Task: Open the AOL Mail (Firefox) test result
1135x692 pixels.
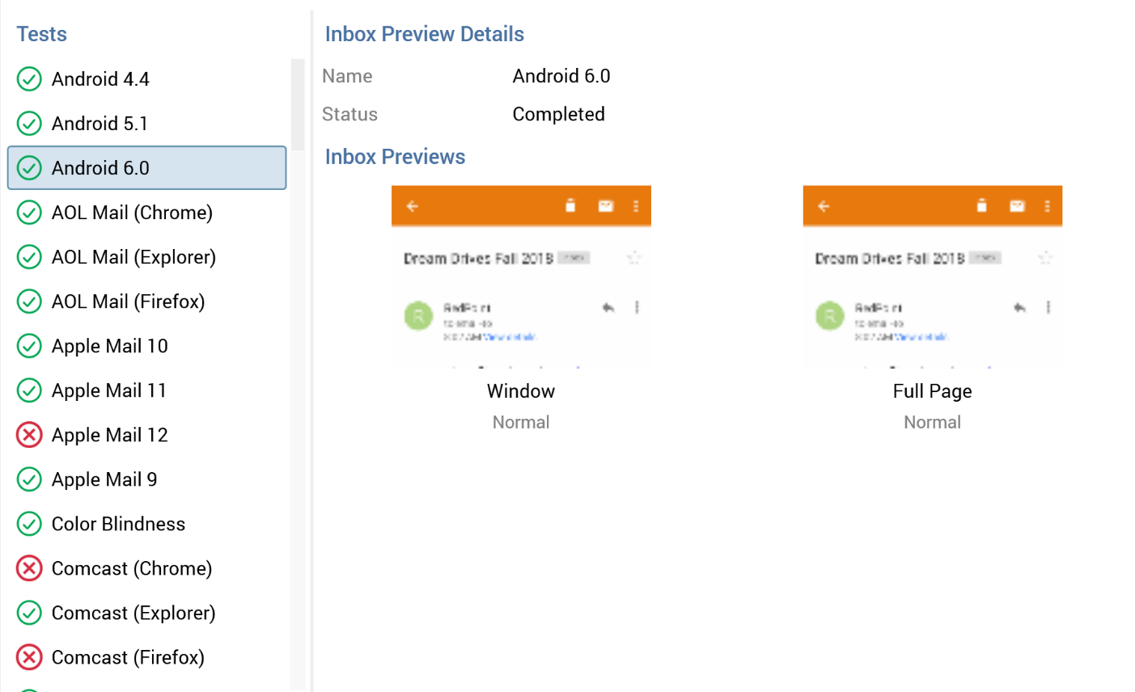Action: click(x=128, y=302)
